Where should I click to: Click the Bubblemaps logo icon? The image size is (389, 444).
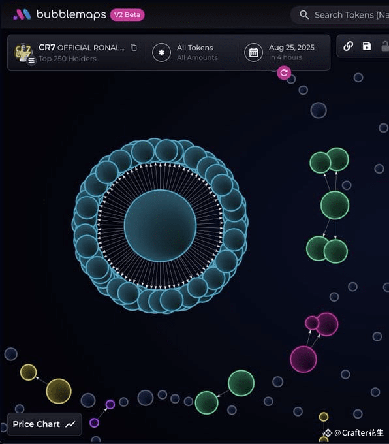[22, 14]
